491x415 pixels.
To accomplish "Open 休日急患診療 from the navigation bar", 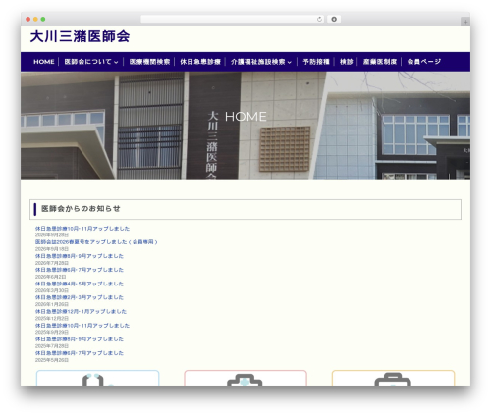I will pyautogui.click(x=200, y=62).
